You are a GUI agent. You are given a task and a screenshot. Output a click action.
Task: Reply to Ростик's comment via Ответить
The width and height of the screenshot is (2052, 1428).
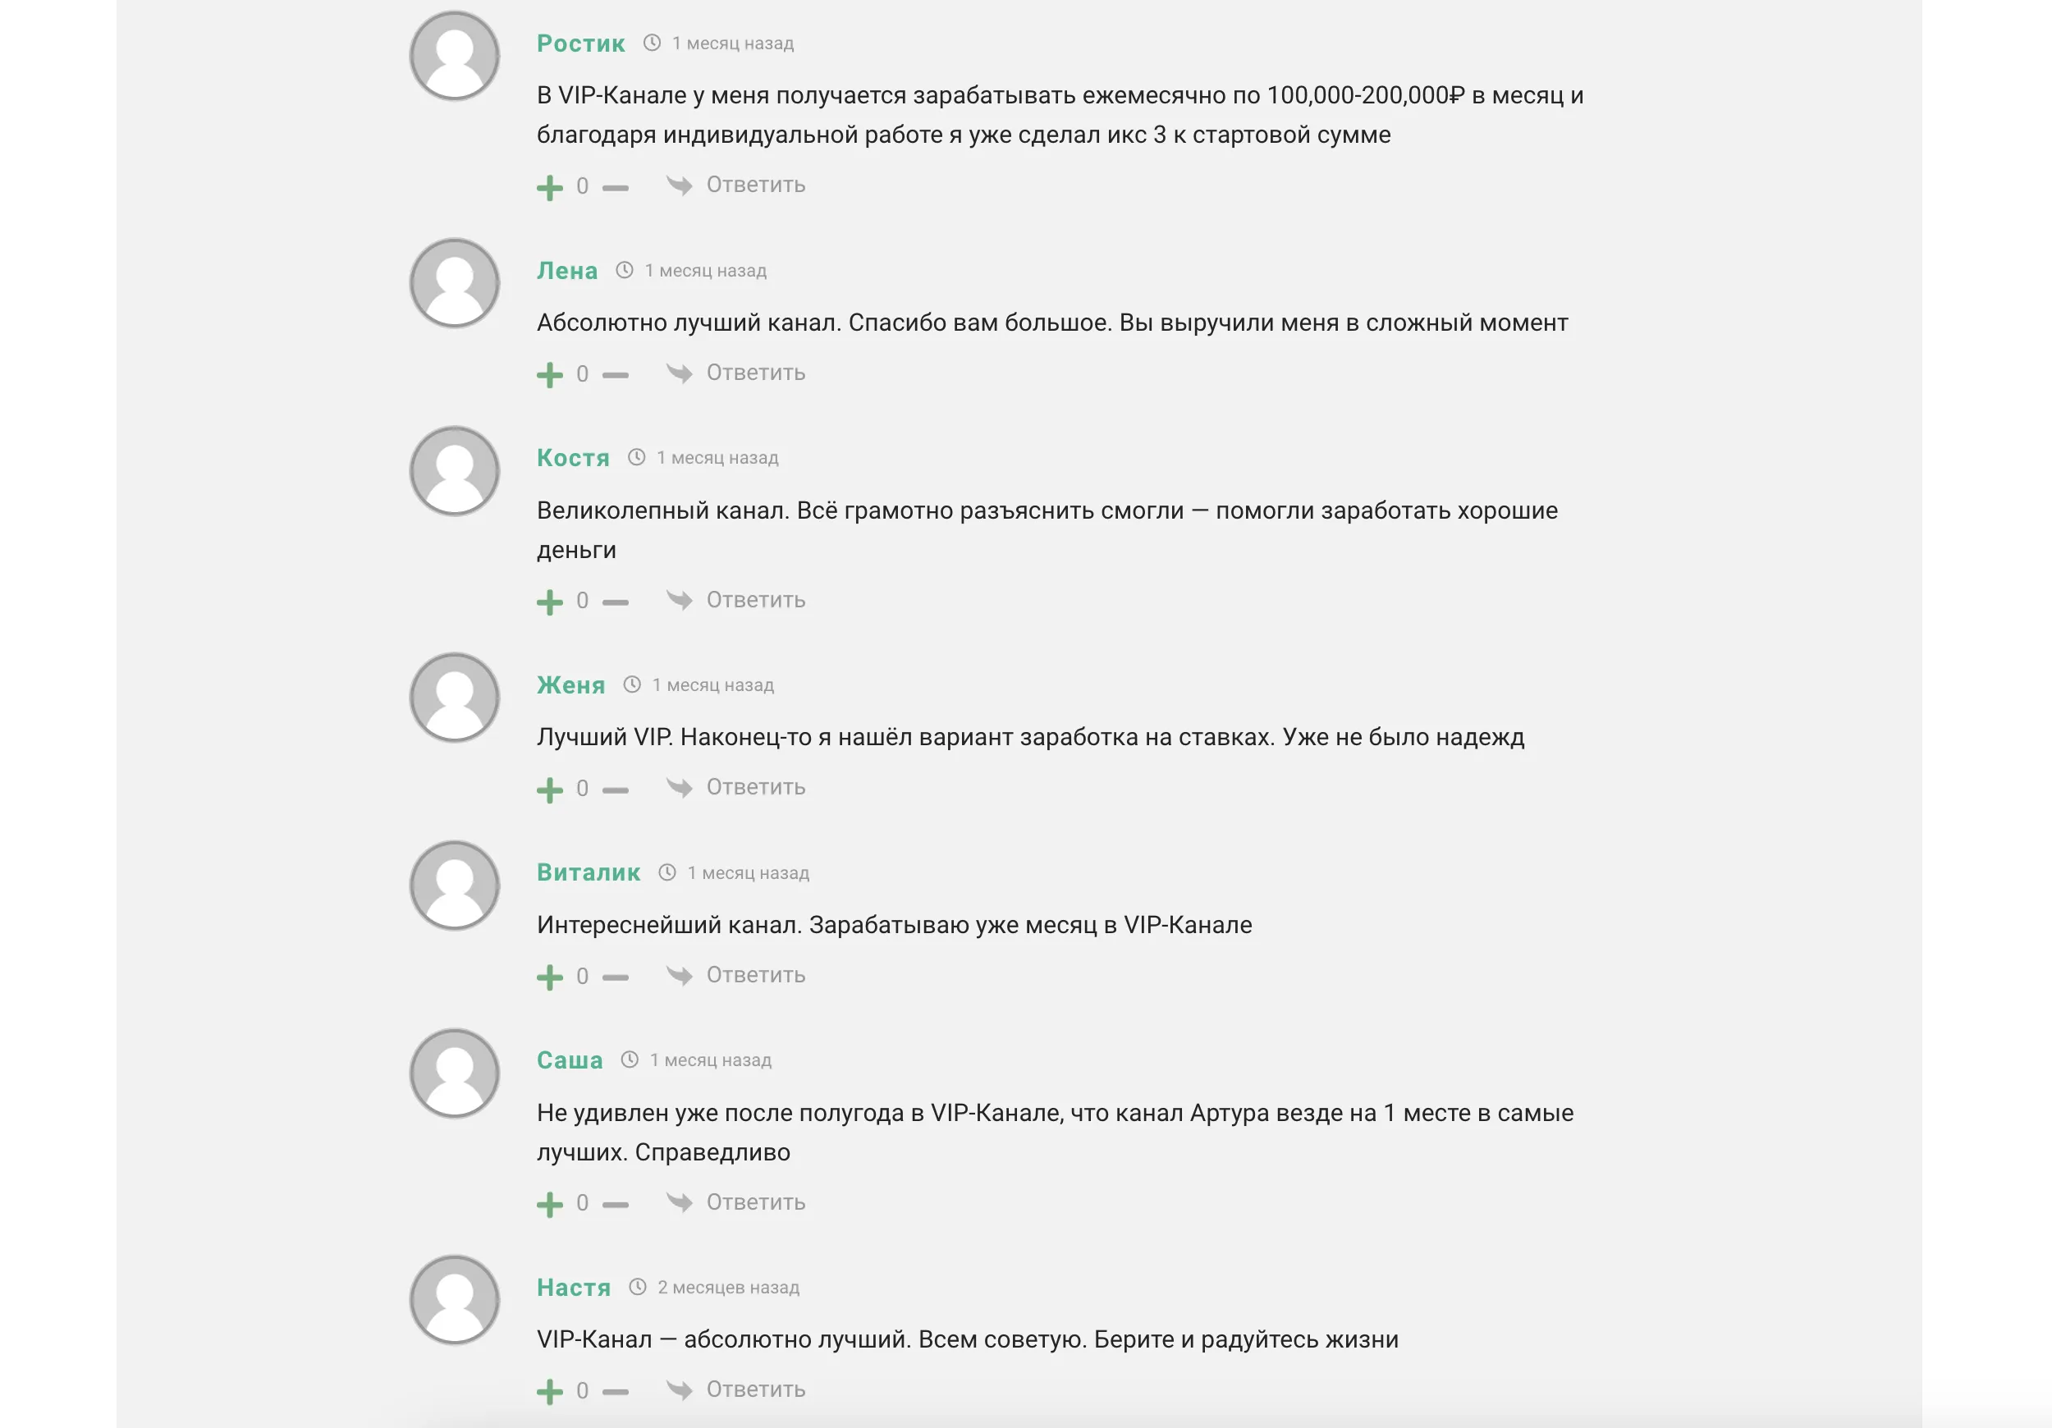(x=756, y=185)
